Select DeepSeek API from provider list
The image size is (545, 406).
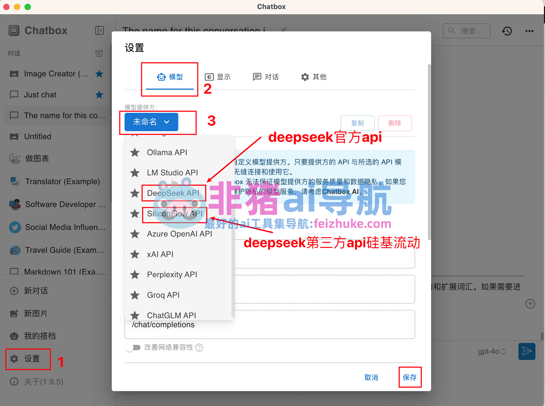pos(173,193)
